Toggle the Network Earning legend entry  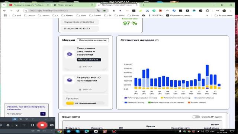tap(134, 103)
